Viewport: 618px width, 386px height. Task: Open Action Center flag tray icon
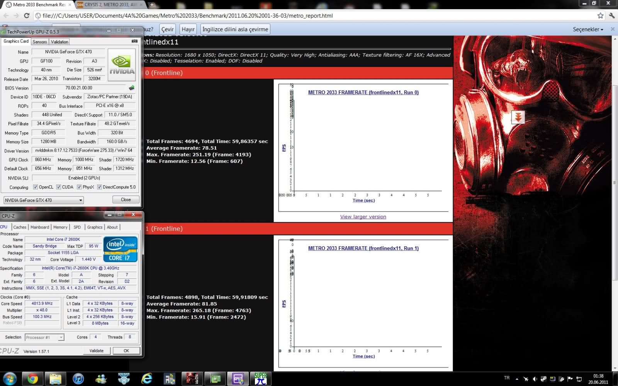tap(570, 379)
